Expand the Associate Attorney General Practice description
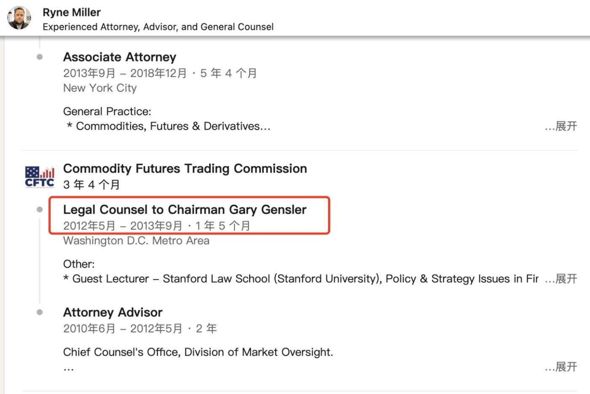Viewport: 590px width, 394px height. (561, 126)
